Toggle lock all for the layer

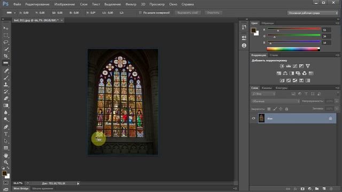tap(286, 109)
